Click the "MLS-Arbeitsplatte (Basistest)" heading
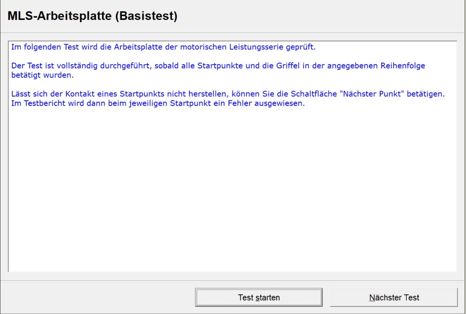This screenshot has width=466, height=314. (92, 16)
